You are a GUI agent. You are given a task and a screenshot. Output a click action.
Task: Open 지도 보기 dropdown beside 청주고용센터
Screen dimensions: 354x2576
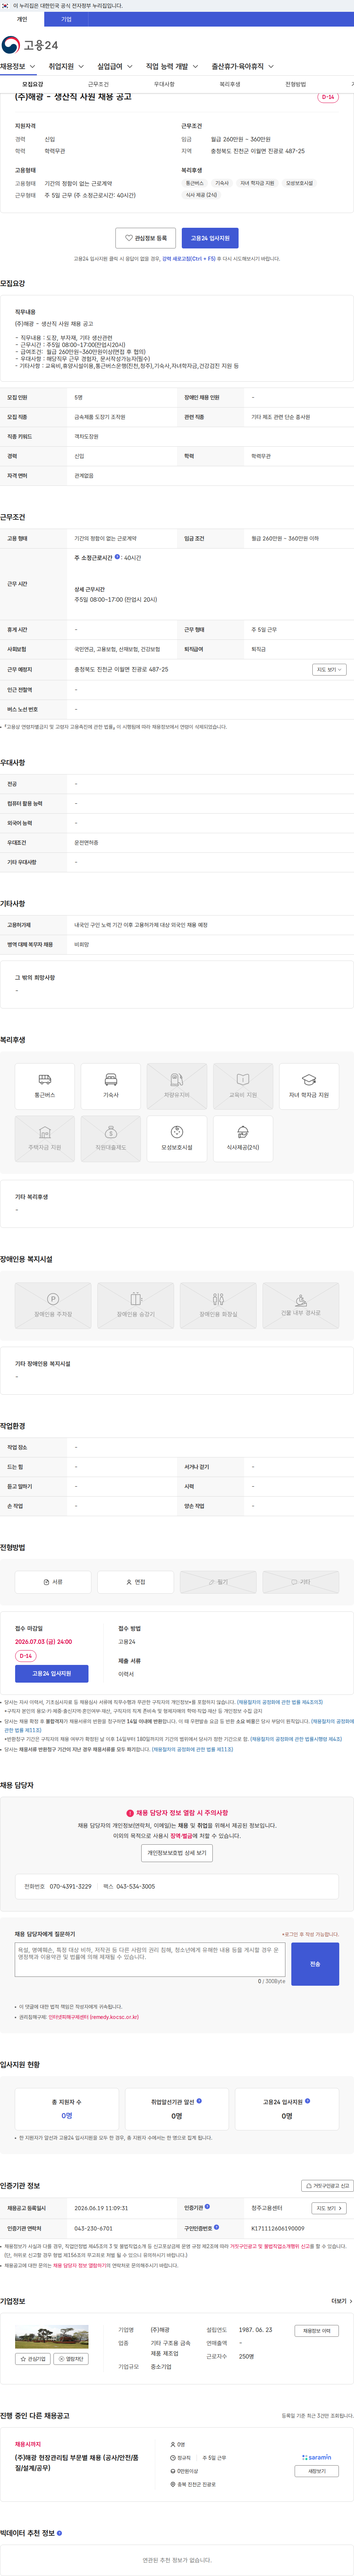(x=329, y=2208)
